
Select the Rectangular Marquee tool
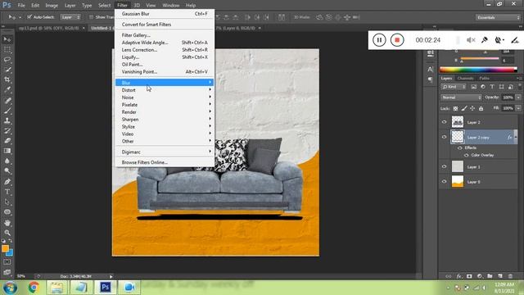pyautogui.click(x=7, y=50)
